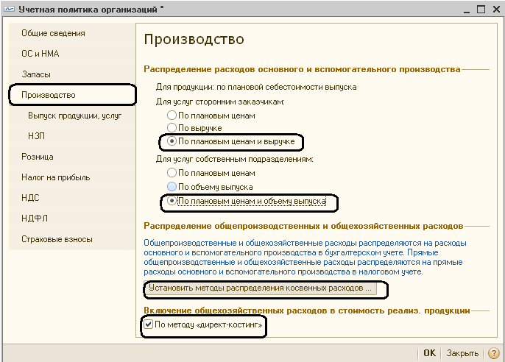
Task: Click heading 'Включение общехозяйственных расходов в стоимость реализ. продукции'
Action: coord(307,310)
